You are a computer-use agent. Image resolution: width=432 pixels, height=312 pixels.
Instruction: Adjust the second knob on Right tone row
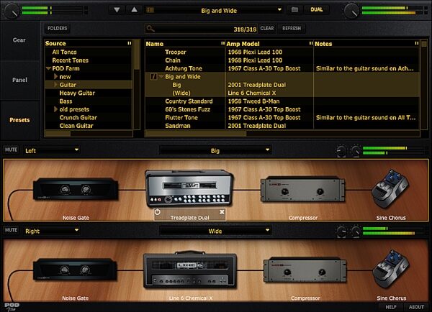(x=356, y=231)
